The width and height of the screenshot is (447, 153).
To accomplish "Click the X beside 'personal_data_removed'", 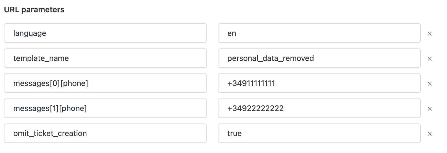I will click(429, 59).
